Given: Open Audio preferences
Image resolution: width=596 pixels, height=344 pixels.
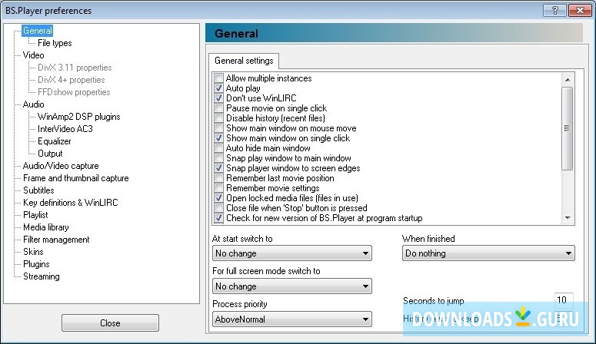Looking at the screenshot, I should pos(33,104).
